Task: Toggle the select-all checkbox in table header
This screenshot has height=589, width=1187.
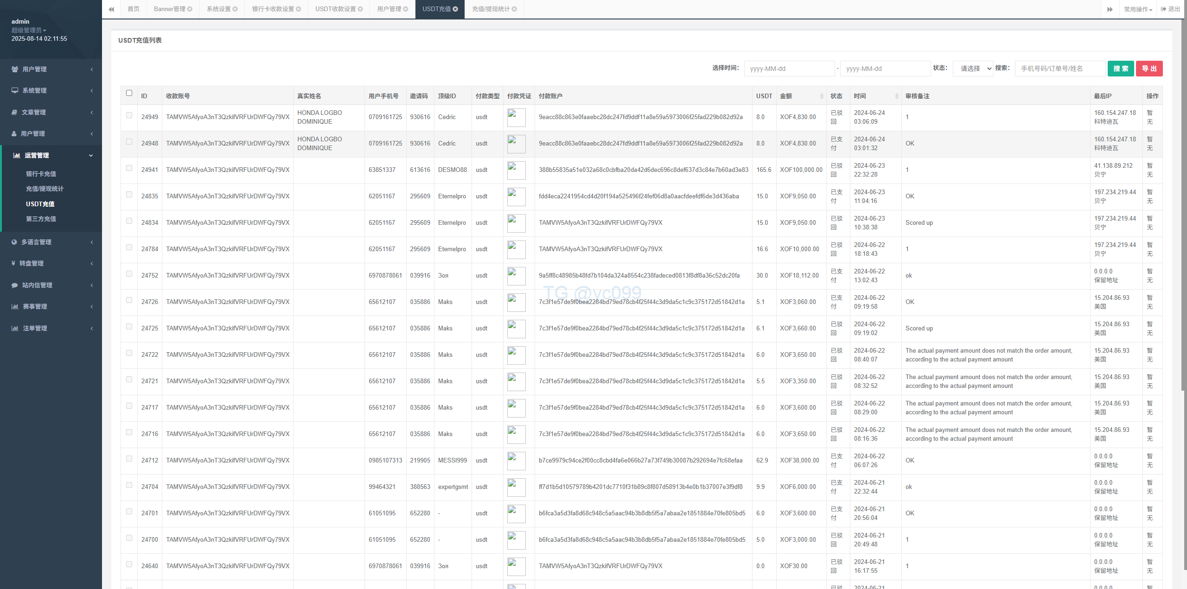Action: click(129, 93)
